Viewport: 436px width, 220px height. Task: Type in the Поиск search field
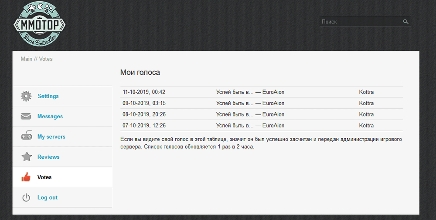click(360, 22)
